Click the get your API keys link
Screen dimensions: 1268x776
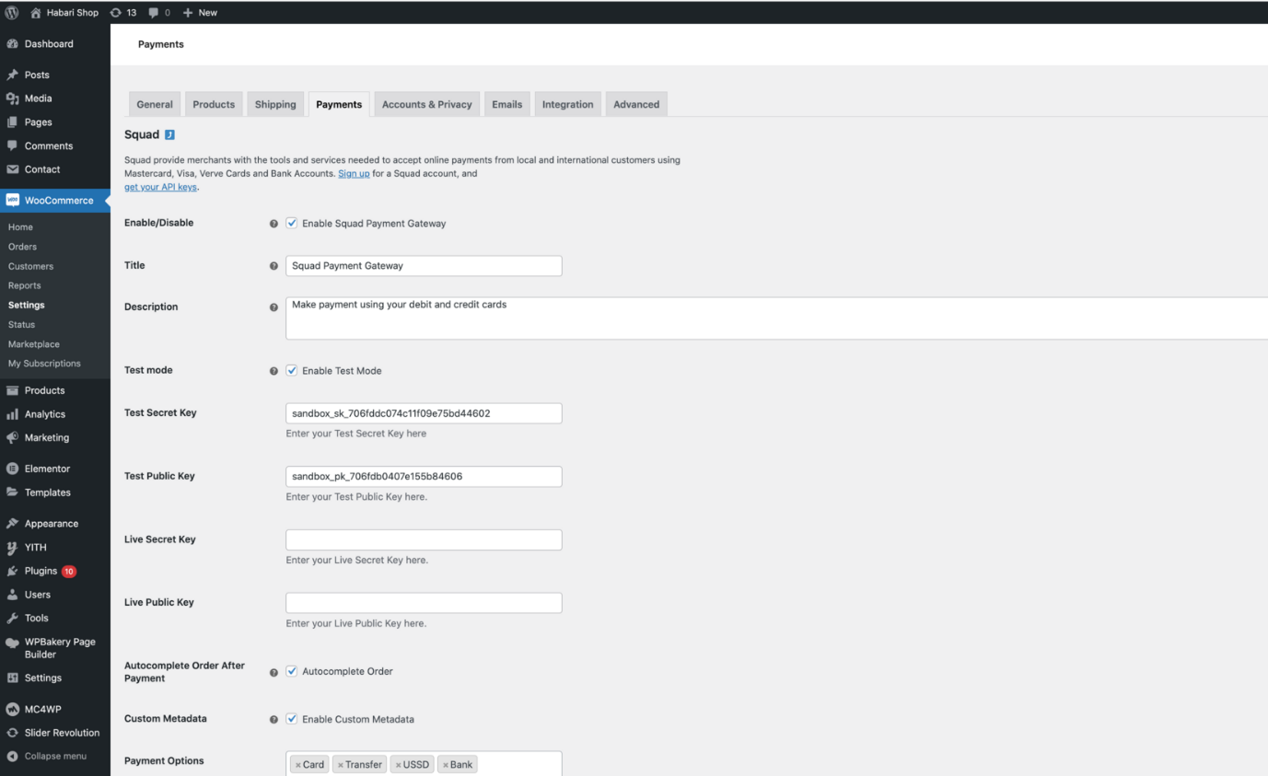160,187
